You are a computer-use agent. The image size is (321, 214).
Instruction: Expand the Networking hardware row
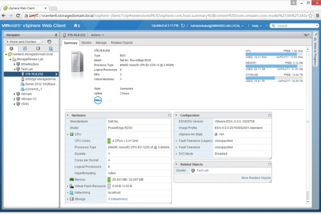click(x=67, y=193)
